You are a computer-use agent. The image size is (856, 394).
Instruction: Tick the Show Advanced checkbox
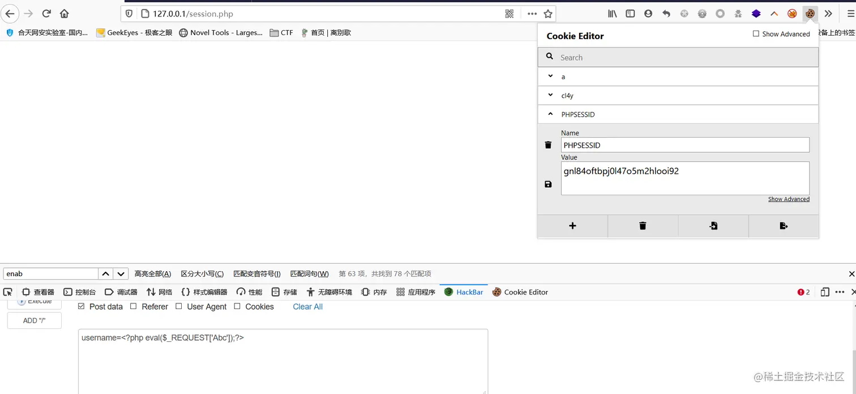tap(756, 34)
